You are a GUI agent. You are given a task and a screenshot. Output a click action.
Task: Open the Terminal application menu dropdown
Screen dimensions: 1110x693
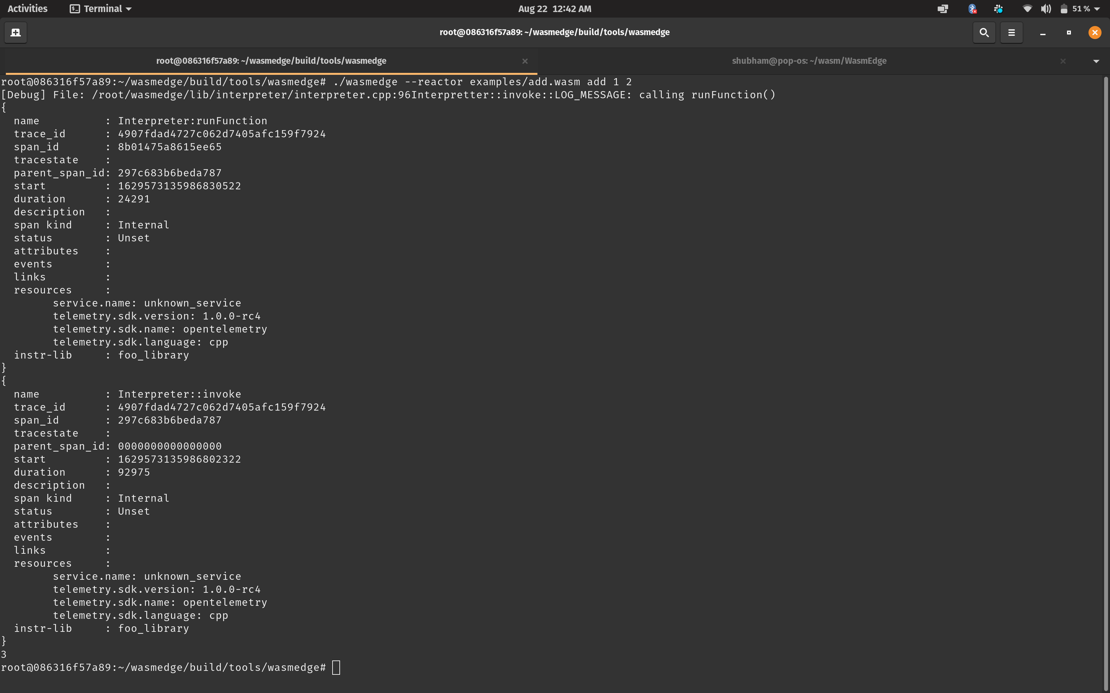(100, 8)
